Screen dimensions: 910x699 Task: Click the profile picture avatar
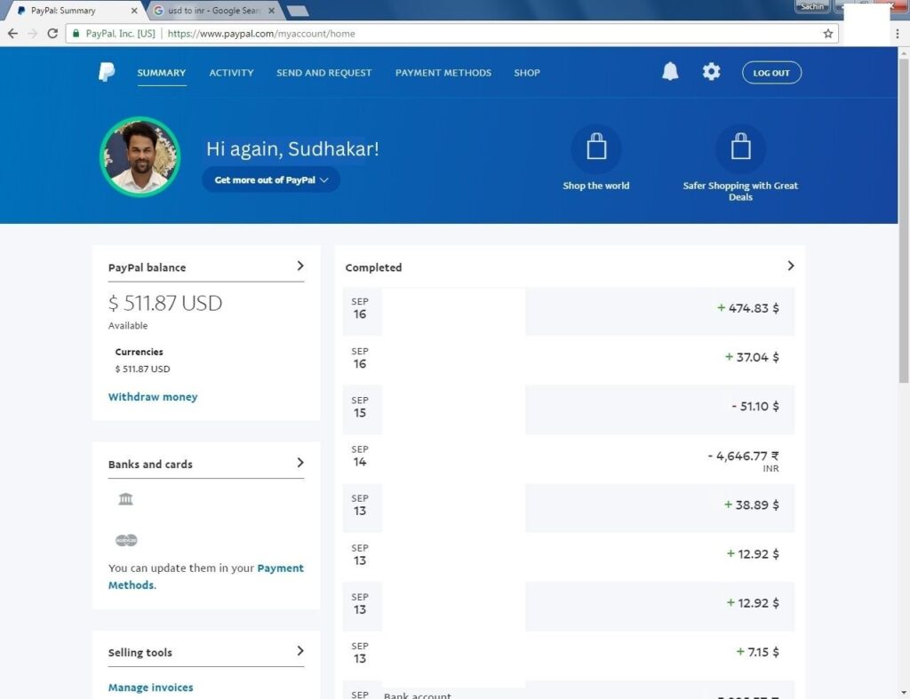pos(140,156)
